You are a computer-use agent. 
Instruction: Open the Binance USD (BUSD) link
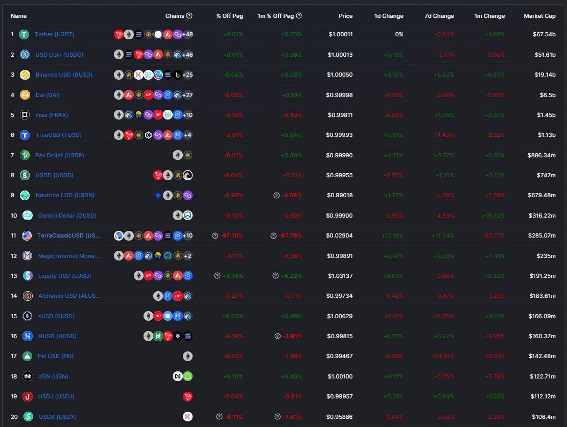64,75
